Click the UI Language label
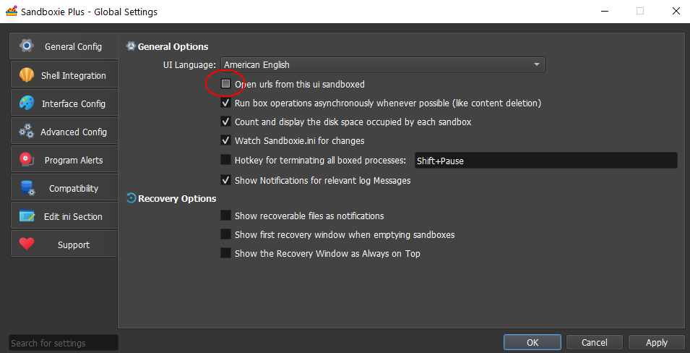The image size is (690, 353). (189, 65)
